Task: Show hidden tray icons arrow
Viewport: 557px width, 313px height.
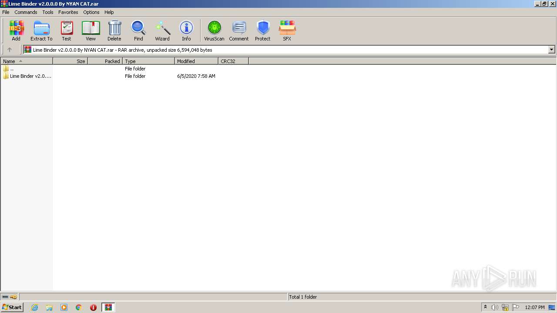Action: [x=485, y=307]
